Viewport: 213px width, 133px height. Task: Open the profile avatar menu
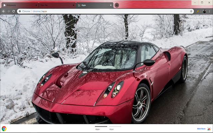pos(204,11)
